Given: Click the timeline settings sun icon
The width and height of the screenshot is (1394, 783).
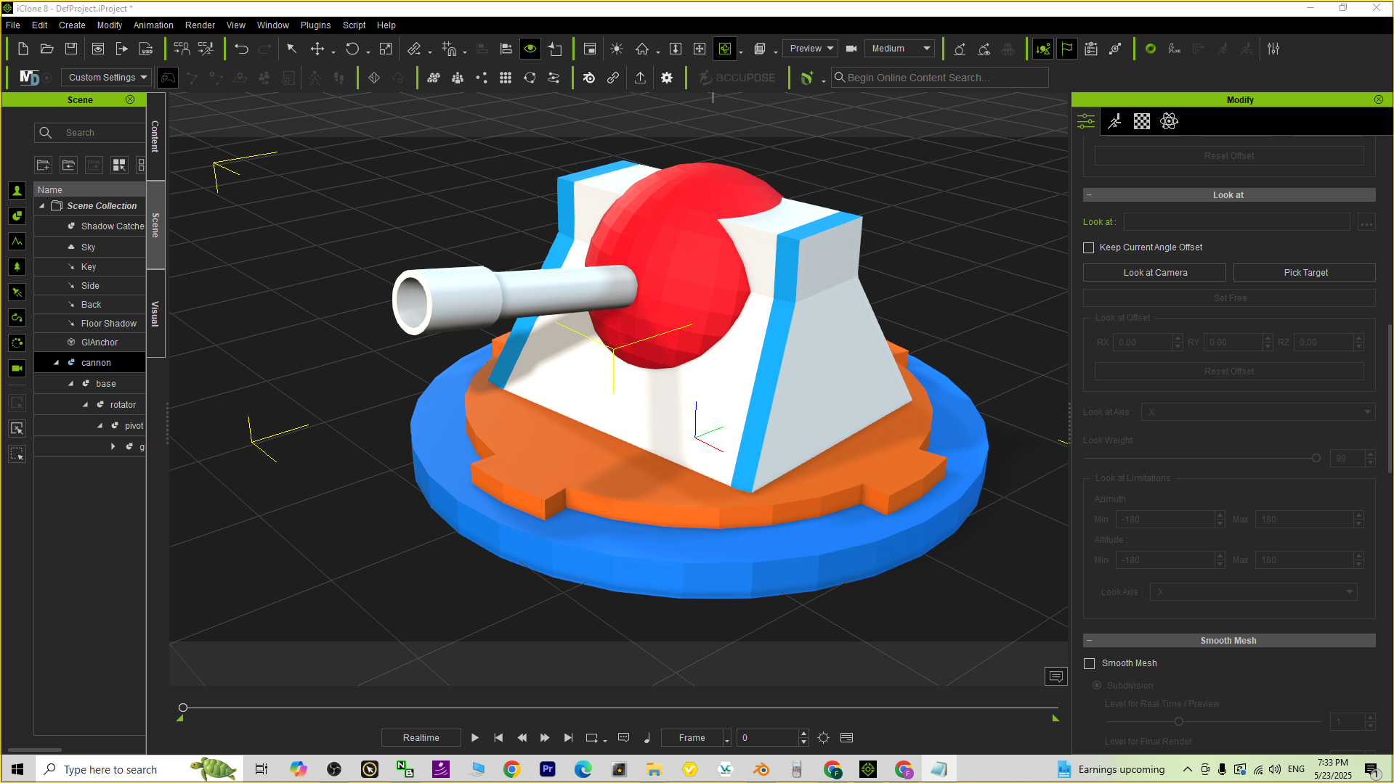Looking at the screenshot, I should click(823, 738).
